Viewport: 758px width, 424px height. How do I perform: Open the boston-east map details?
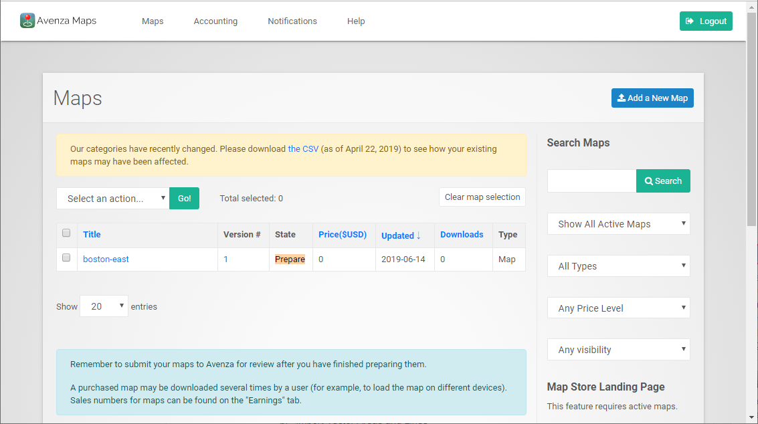click(x=106, y=259)
